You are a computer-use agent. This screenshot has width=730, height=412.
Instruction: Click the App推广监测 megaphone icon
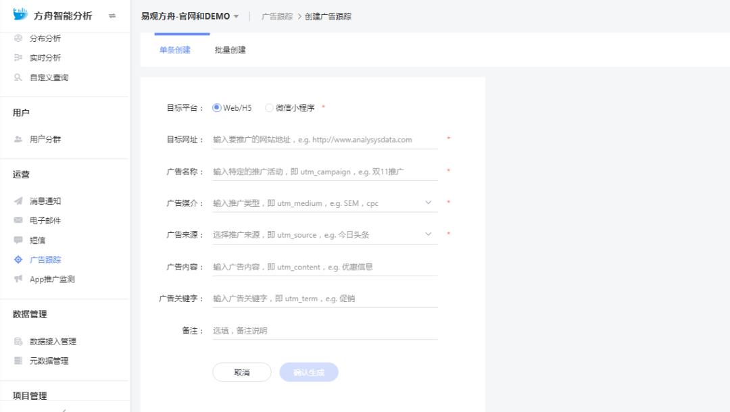point(18,279)
